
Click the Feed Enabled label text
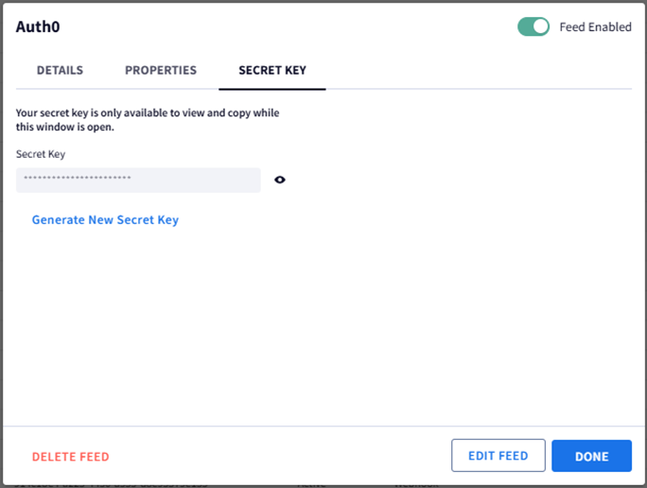(x=595, y=27)
